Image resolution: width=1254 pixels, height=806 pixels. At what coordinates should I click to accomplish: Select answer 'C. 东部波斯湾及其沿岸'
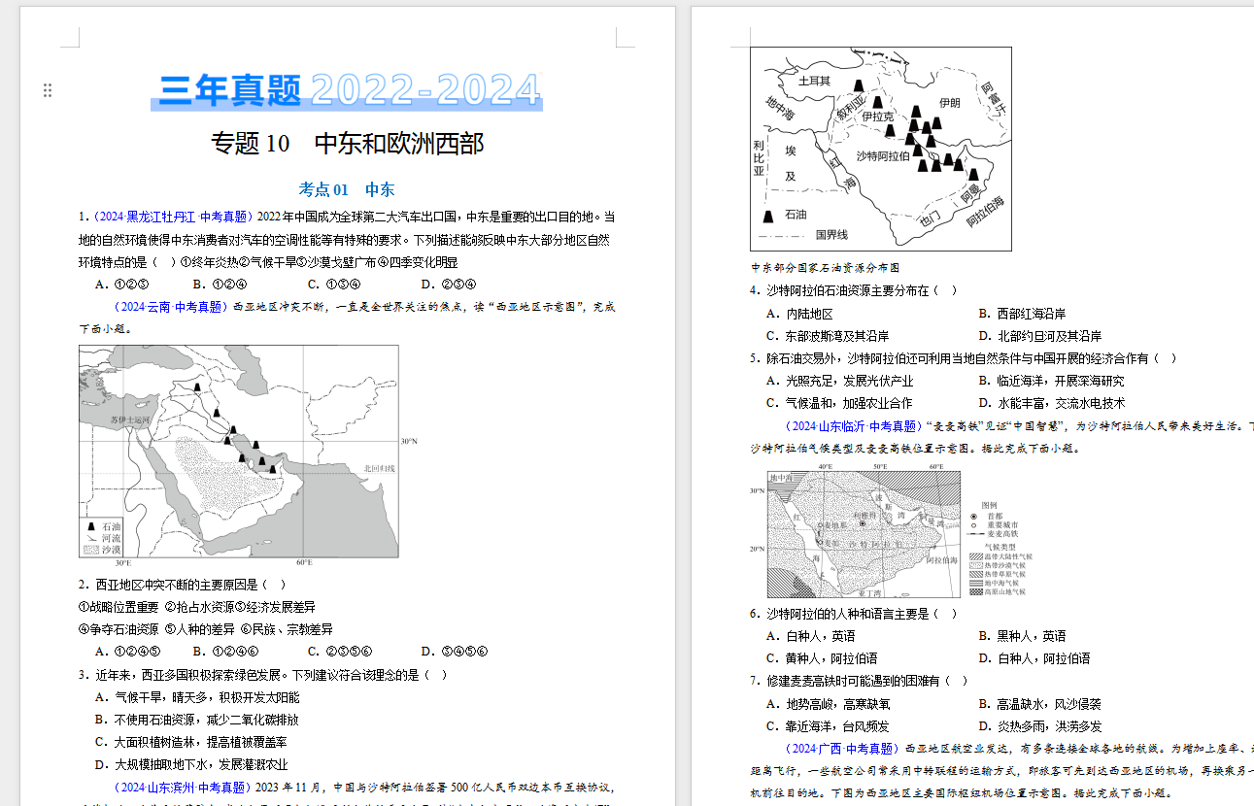tap(828, 336)
